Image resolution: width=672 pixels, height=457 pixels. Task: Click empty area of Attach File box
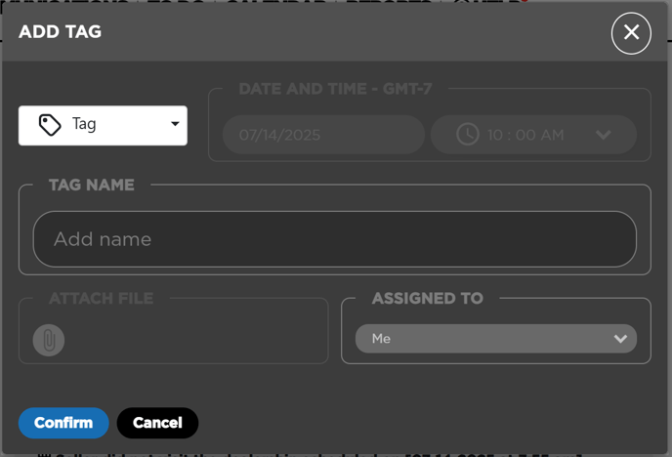(x=195, y=340)
